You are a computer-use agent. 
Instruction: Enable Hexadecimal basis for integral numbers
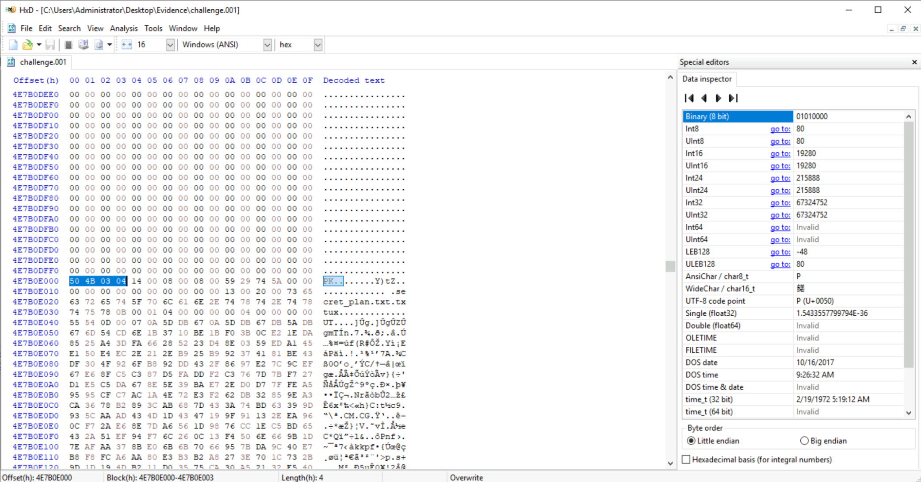coord(686,459)
